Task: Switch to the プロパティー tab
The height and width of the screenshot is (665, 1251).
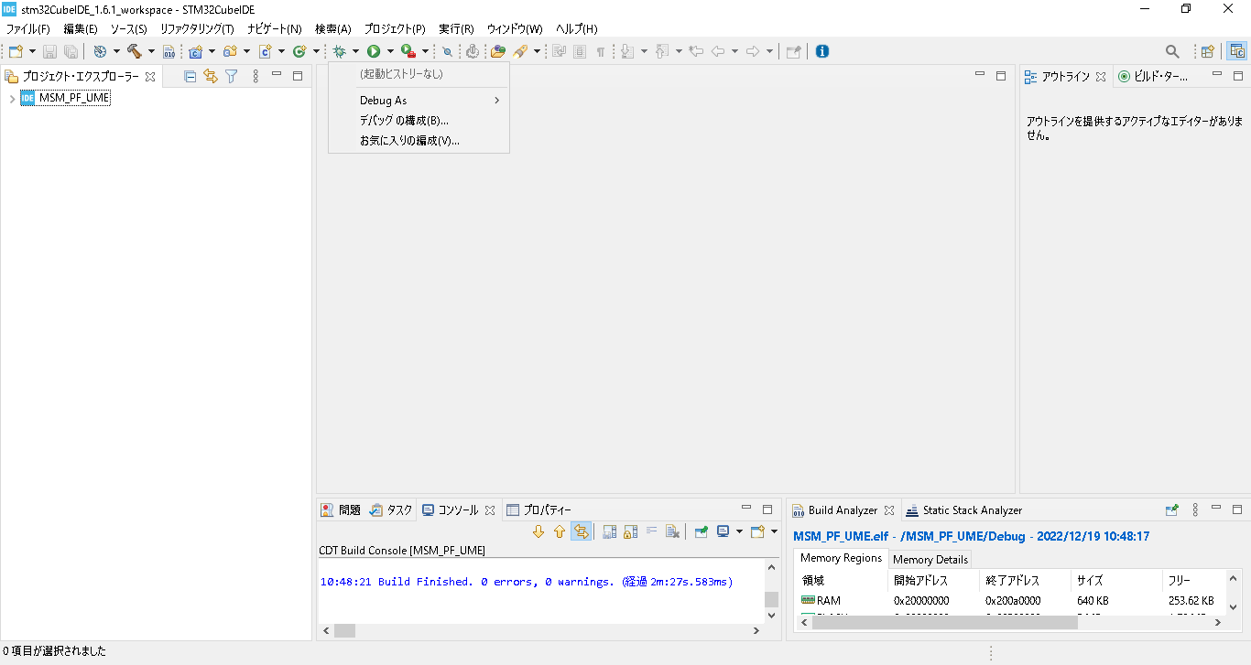Action: [539, 510]
